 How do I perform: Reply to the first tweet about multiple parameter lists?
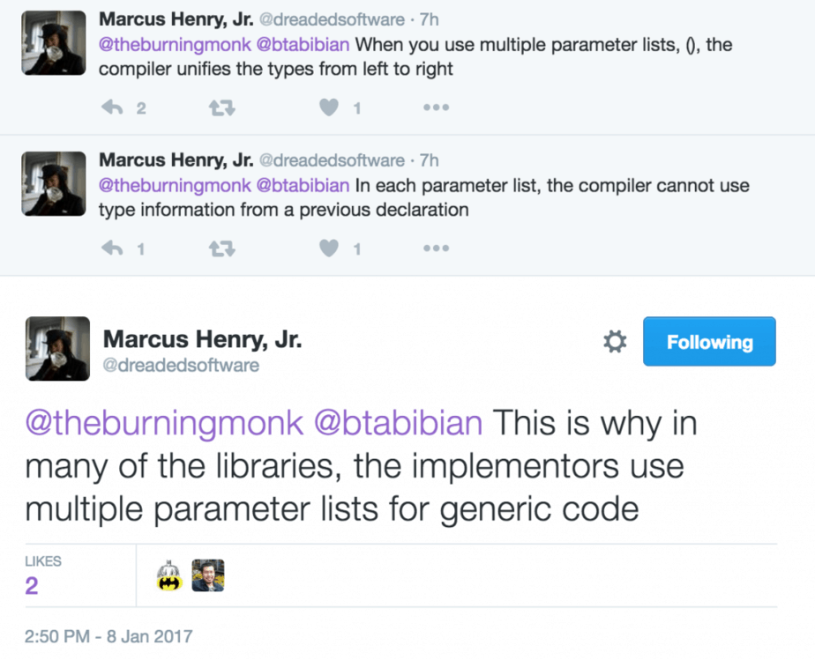[x=112, y=108]
